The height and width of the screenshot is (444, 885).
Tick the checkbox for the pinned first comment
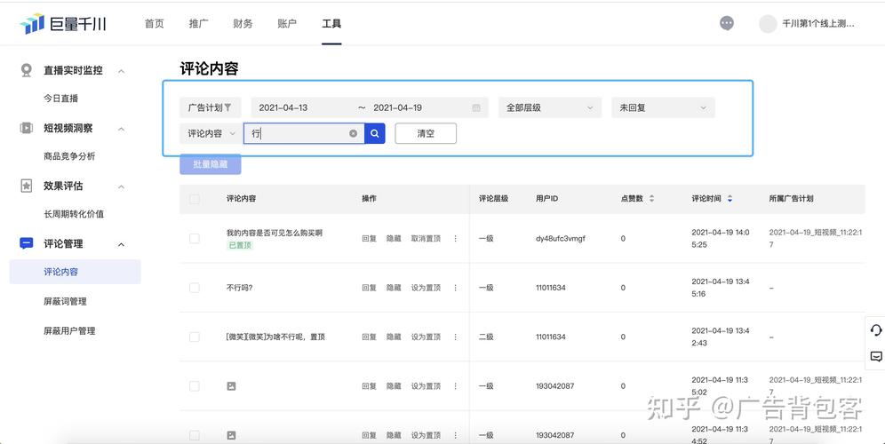[x=195, y=238]
